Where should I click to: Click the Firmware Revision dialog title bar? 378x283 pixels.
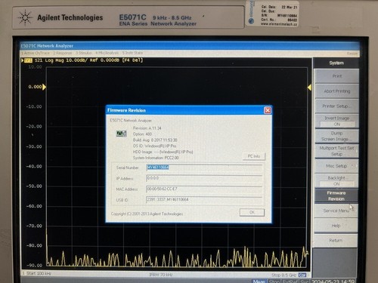click(184, 110)
